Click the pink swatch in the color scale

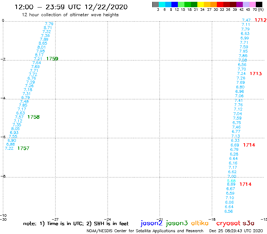pyautogui.click(x=252, y=4)
